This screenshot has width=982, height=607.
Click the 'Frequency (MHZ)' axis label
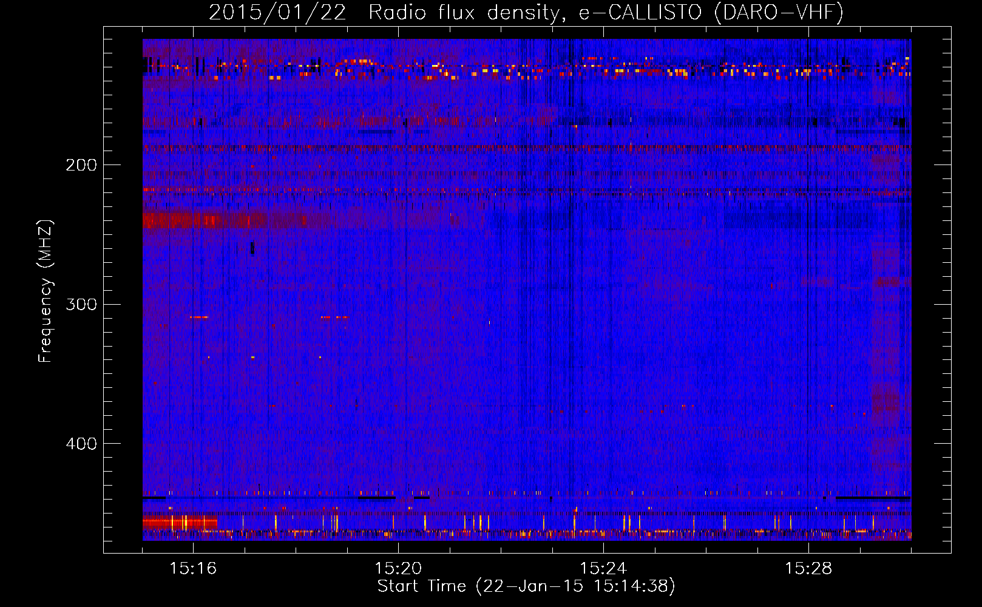point(46,291)
